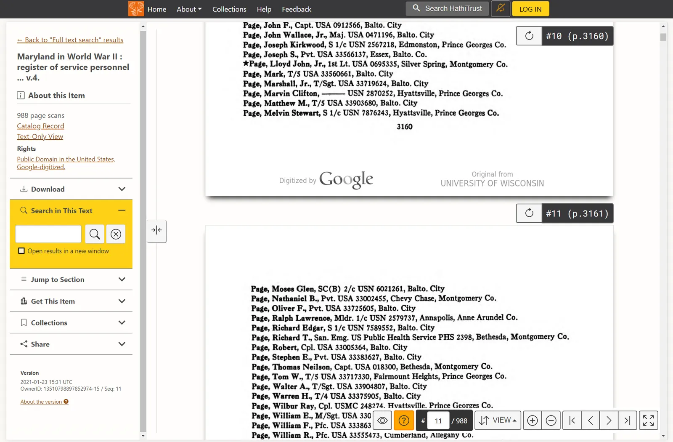Click the '988 page scans' text
Viewport: 673px width, 442px height.
41,115
